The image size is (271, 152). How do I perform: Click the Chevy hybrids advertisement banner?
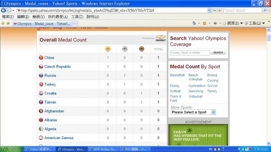coord(198,135)
